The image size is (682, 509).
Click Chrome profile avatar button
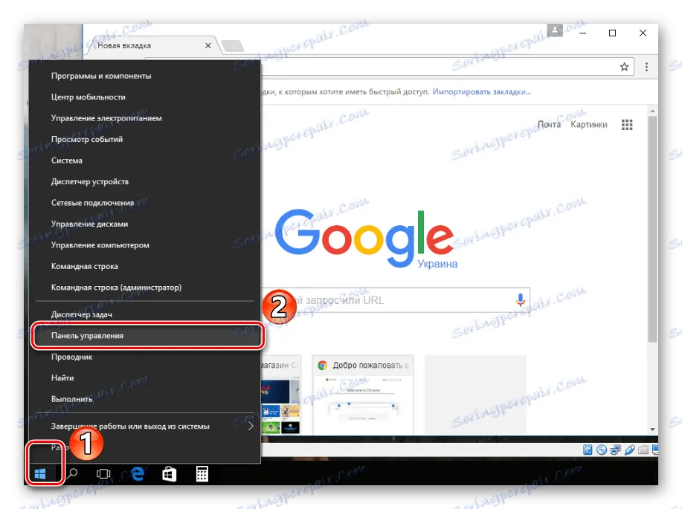[x=555, y=30]
